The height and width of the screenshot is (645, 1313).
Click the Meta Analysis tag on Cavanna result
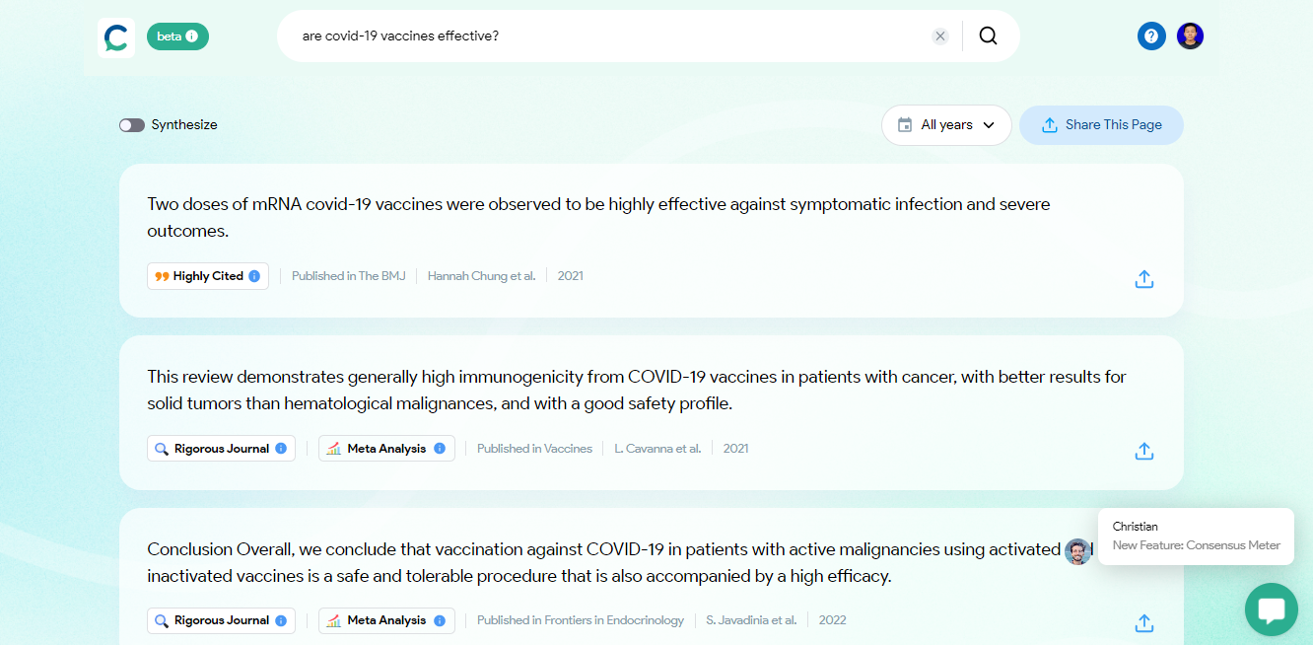tap(386, 449)
